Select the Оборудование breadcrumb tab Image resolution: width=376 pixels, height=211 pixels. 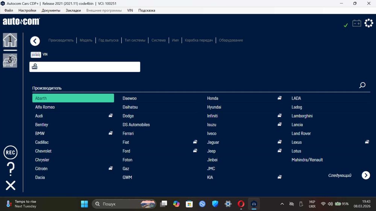[231, 40]
